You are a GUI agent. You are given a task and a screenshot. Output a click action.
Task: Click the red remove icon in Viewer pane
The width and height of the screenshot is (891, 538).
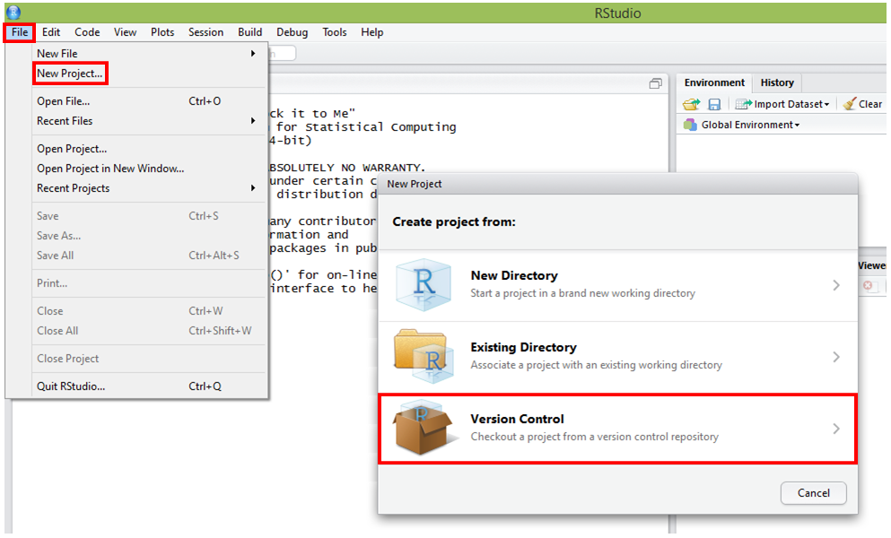point(868,285)
